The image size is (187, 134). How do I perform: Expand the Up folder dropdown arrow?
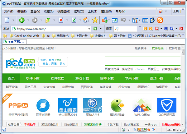54,20
